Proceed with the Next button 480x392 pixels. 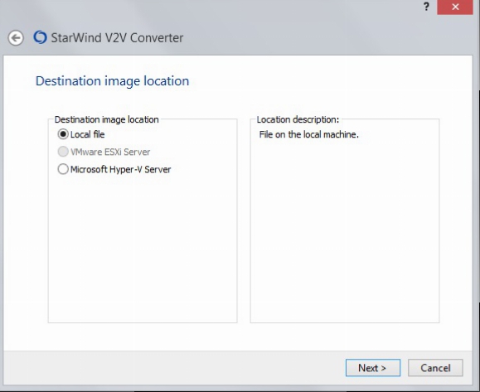(373, 367)
